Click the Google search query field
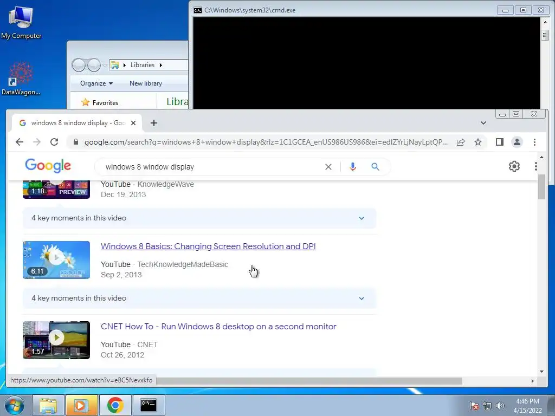555x416 pixels. pos(212,167)
